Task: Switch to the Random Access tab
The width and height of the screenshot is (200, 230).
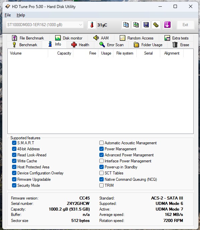Action: point(136,38)
